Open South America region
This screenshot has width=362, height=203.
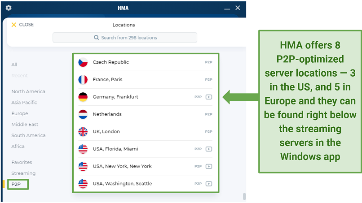tap(28, 135)
